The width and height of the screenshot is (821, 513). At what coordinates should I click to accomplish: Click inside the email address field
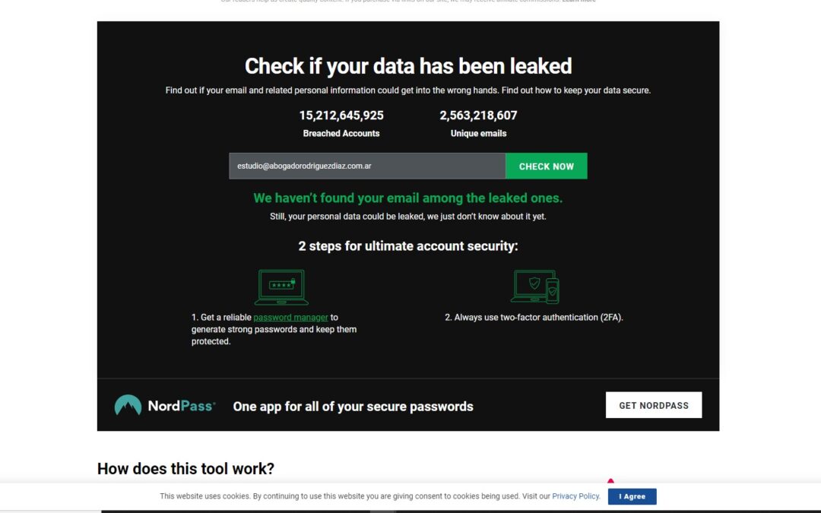click(366, 166)
